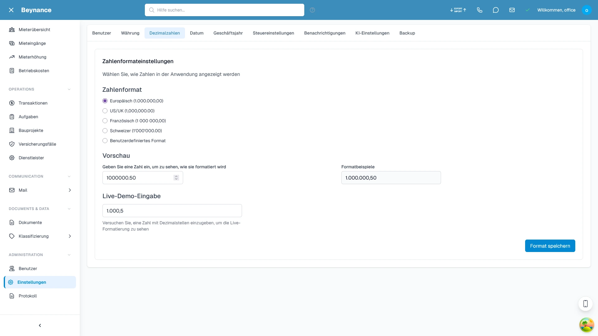Open the Transaktionen section
Image resolution: width=598 pixels, height=336 pixels.
coord(33,103)
